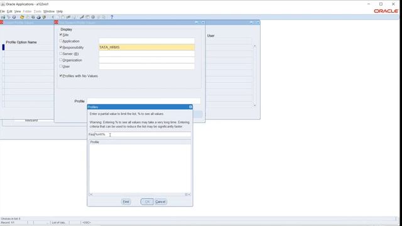Screen dimensions: 402x226
Task: Click the Close Form toolbar icon
Action: click(x=44, y=17)
